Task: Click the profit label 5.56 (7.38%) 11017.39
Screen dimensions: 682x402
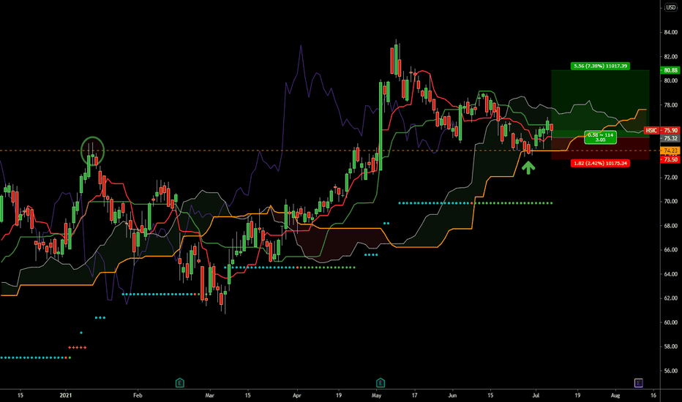Action: (600, 66)
